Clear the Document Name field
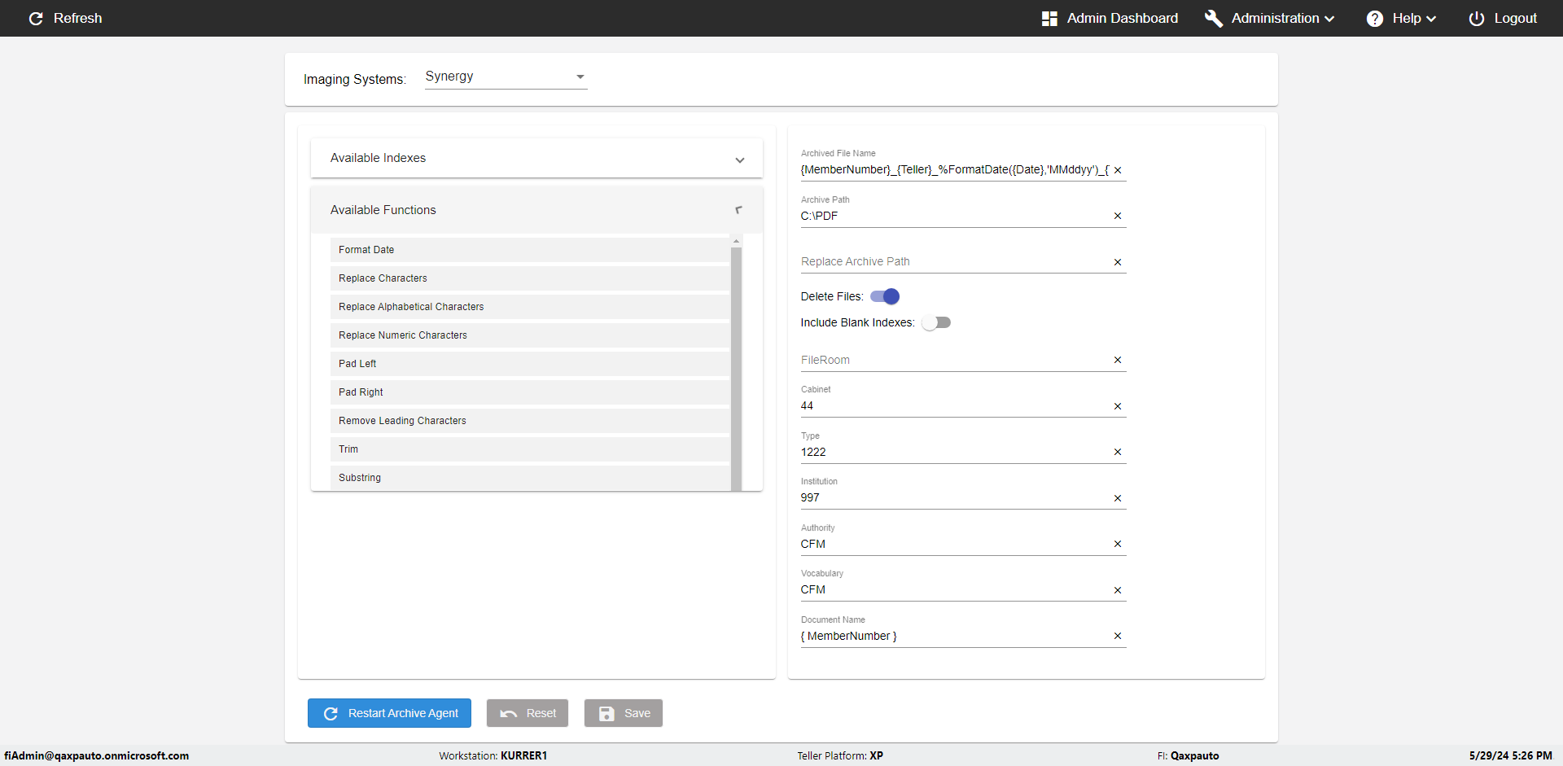The image size is (1563, 766). coord(1118,636)
